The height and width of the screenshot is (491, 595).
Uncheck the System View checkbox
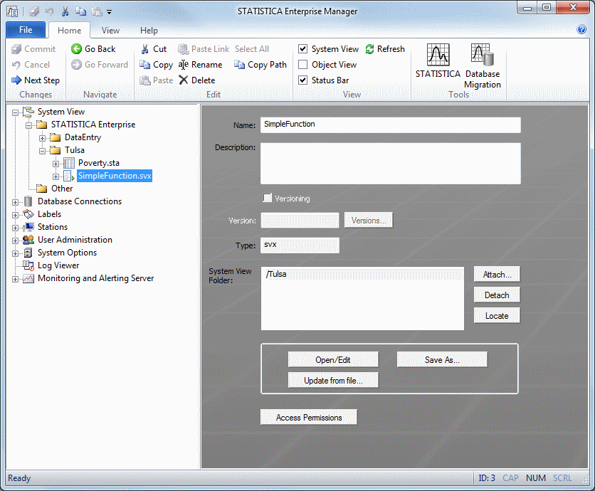(302, 49)
